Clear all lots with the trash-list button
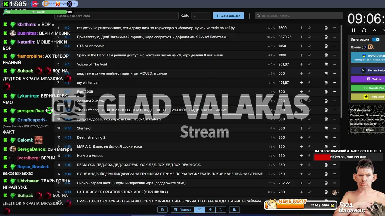Image resolution: width=385 pixels, height=216 pixels. [235, 210]
